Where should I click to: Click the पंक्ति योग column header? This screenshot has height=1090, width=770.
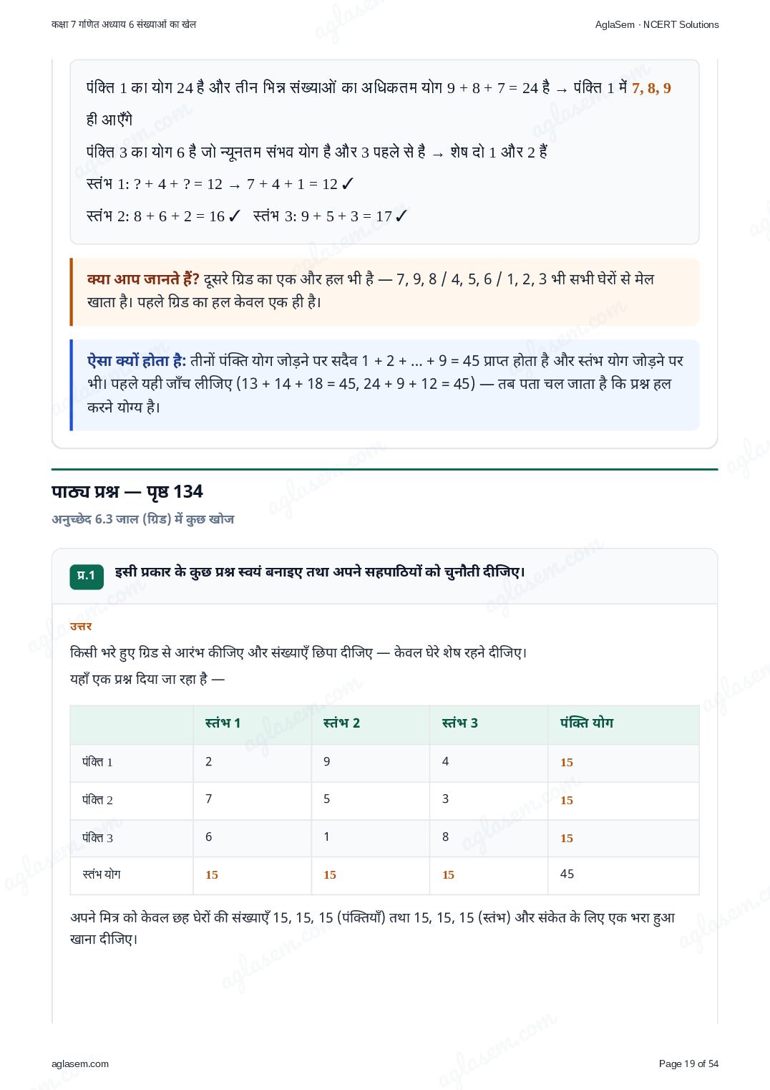[x=587, y=723]
